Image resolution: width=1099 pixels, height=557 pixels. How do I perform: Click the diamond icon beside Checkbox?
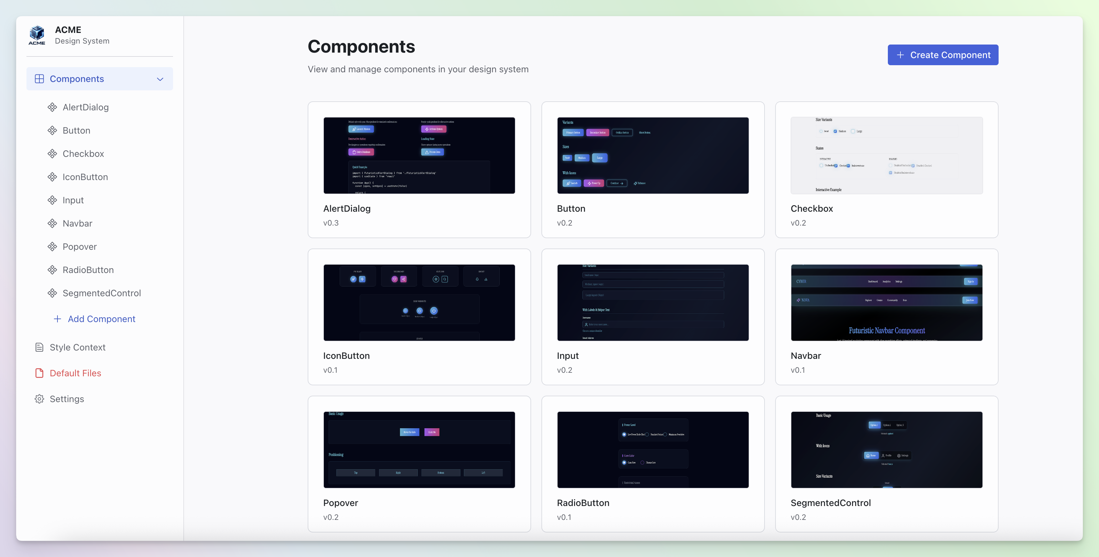[x=53, y=154]
